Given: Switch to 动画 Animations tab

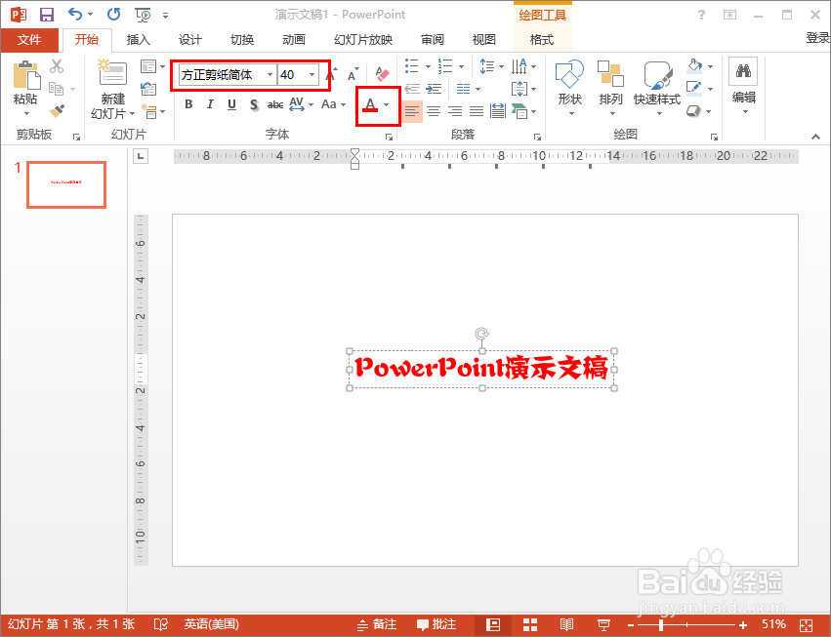Looking at the screenshot, I should [x=294, y=40].
